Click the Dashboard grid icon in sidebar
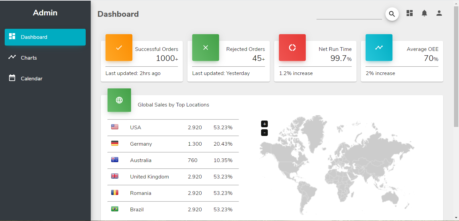 pos(12,36)
